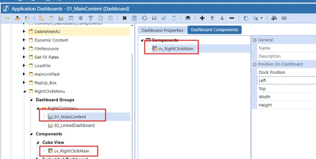Click the floppy disk save icon
The width and height of the screenshot is (316, 159).
(154, 18)
